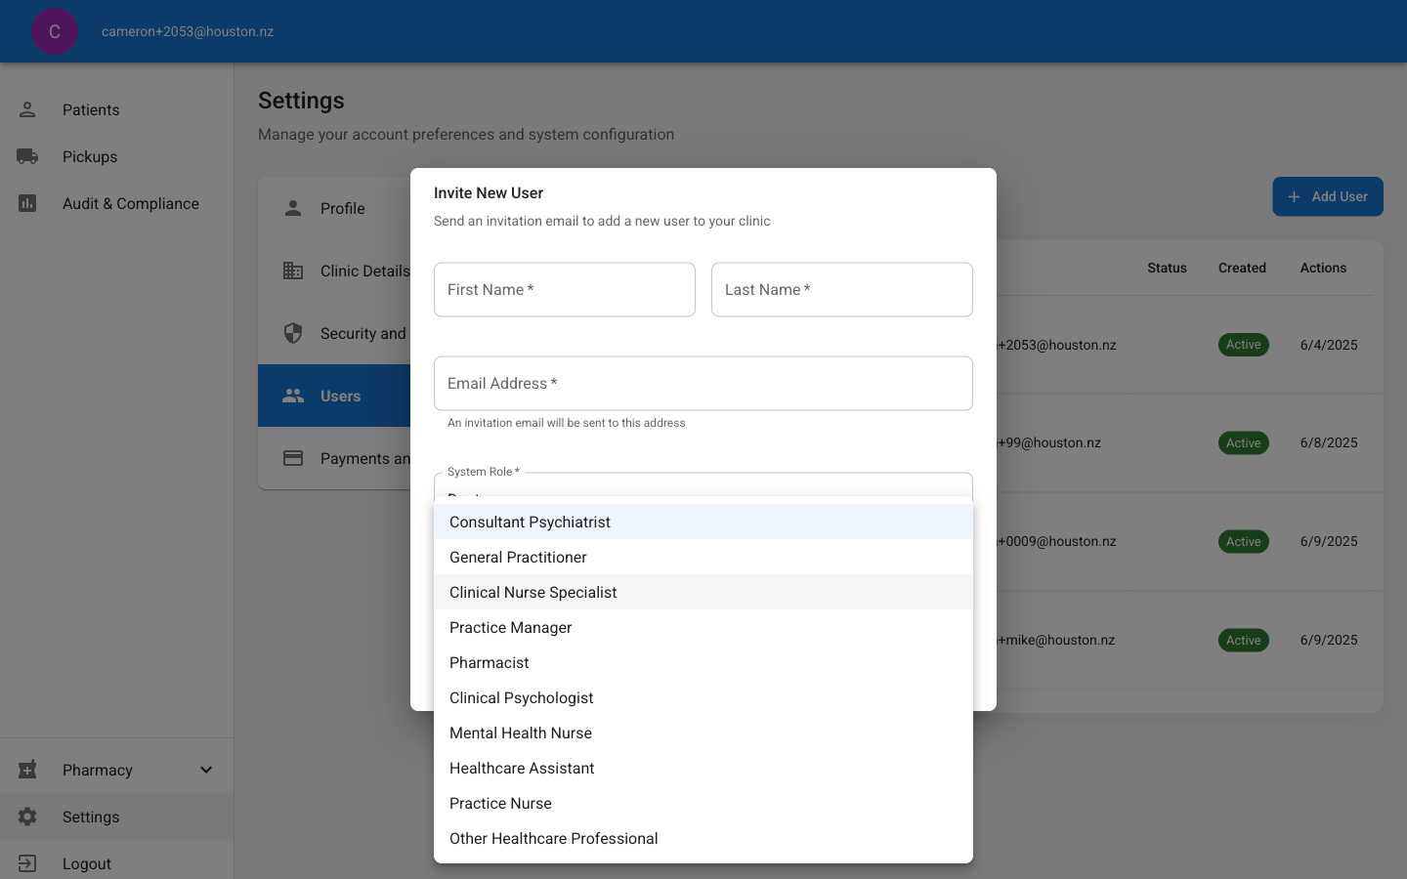Image resolution: width=1407 pixels, height=879 pixels.
Task: Click Logout in the sidebar
Action: 117,863
